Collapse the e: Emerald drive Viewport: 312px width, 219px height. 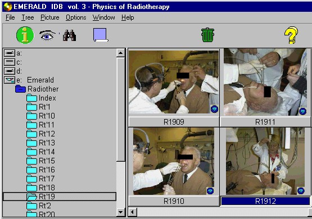point(10,80)
